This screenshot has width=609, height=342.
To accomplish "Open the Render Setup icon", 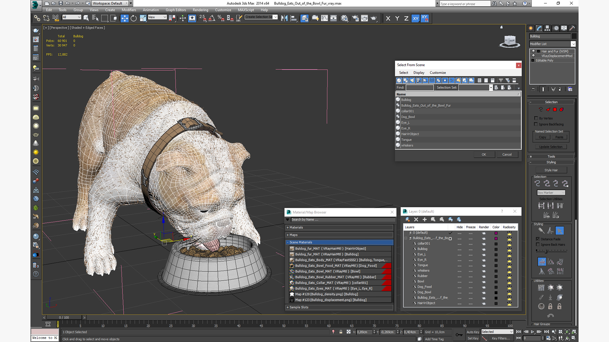I will coord(356,18).
